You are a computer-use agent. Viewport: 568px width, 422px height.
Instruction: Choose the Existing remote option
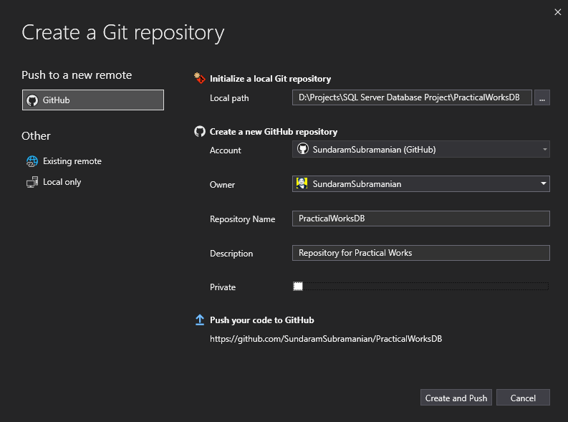coord(72,161)
